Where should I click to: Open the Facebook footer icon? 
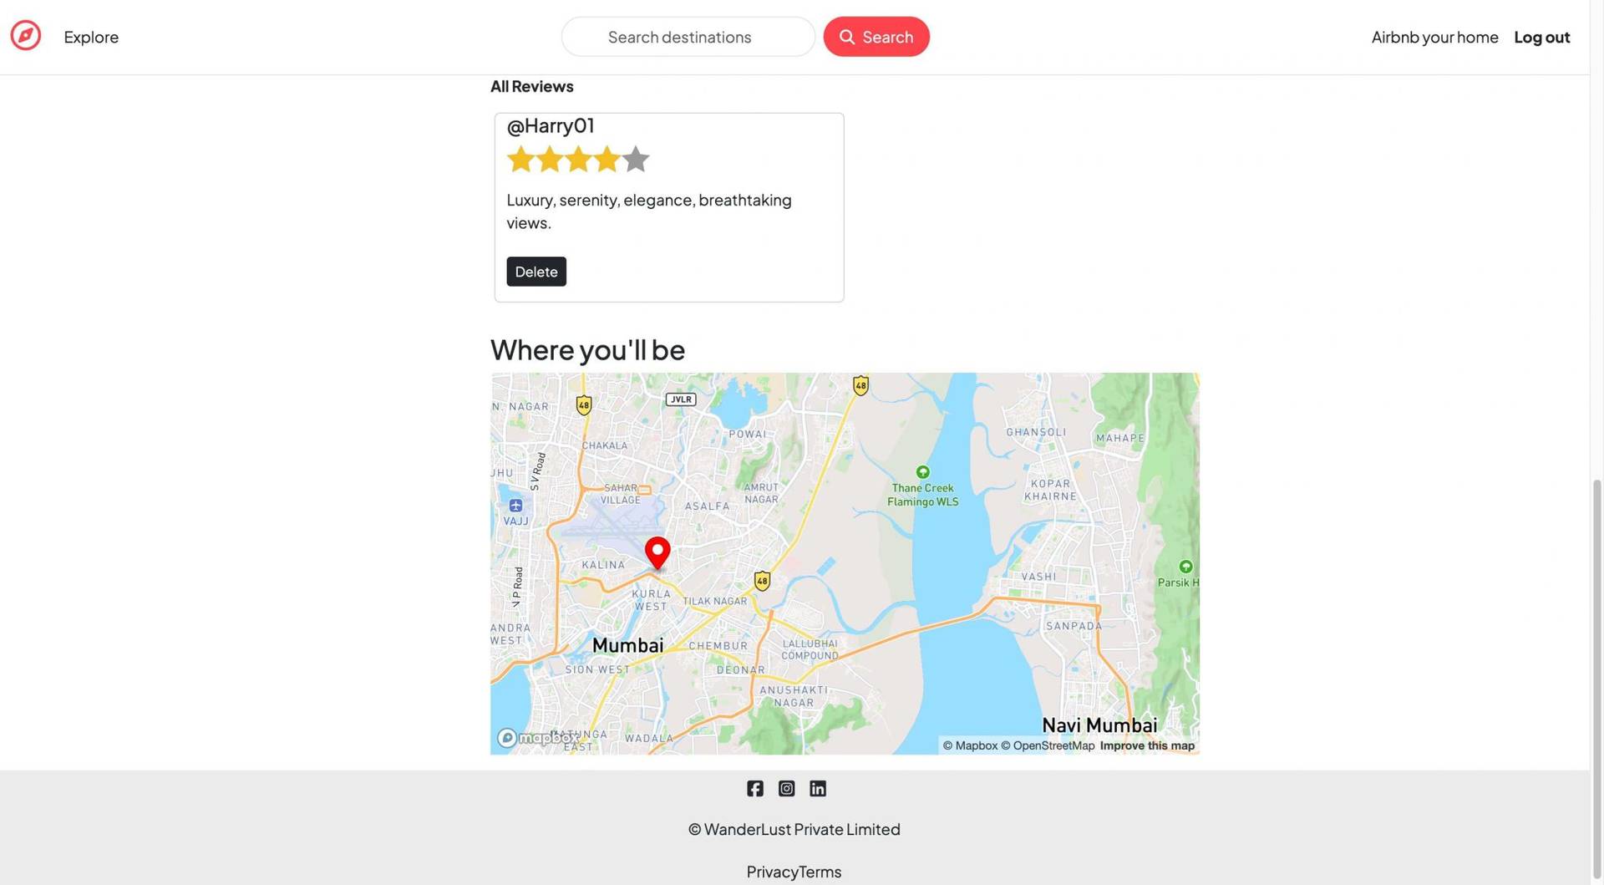click(x=755, y=789)
